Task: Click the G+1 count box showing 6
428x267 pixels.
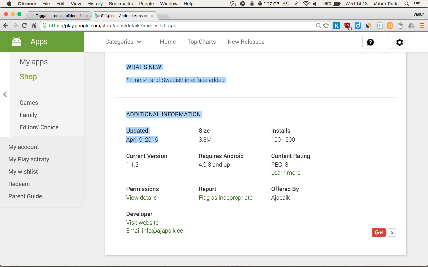Action: click(392, 233)
